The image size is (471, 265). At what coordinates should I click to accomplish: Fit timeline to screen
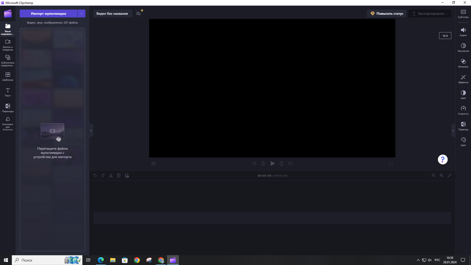point(449,175)
